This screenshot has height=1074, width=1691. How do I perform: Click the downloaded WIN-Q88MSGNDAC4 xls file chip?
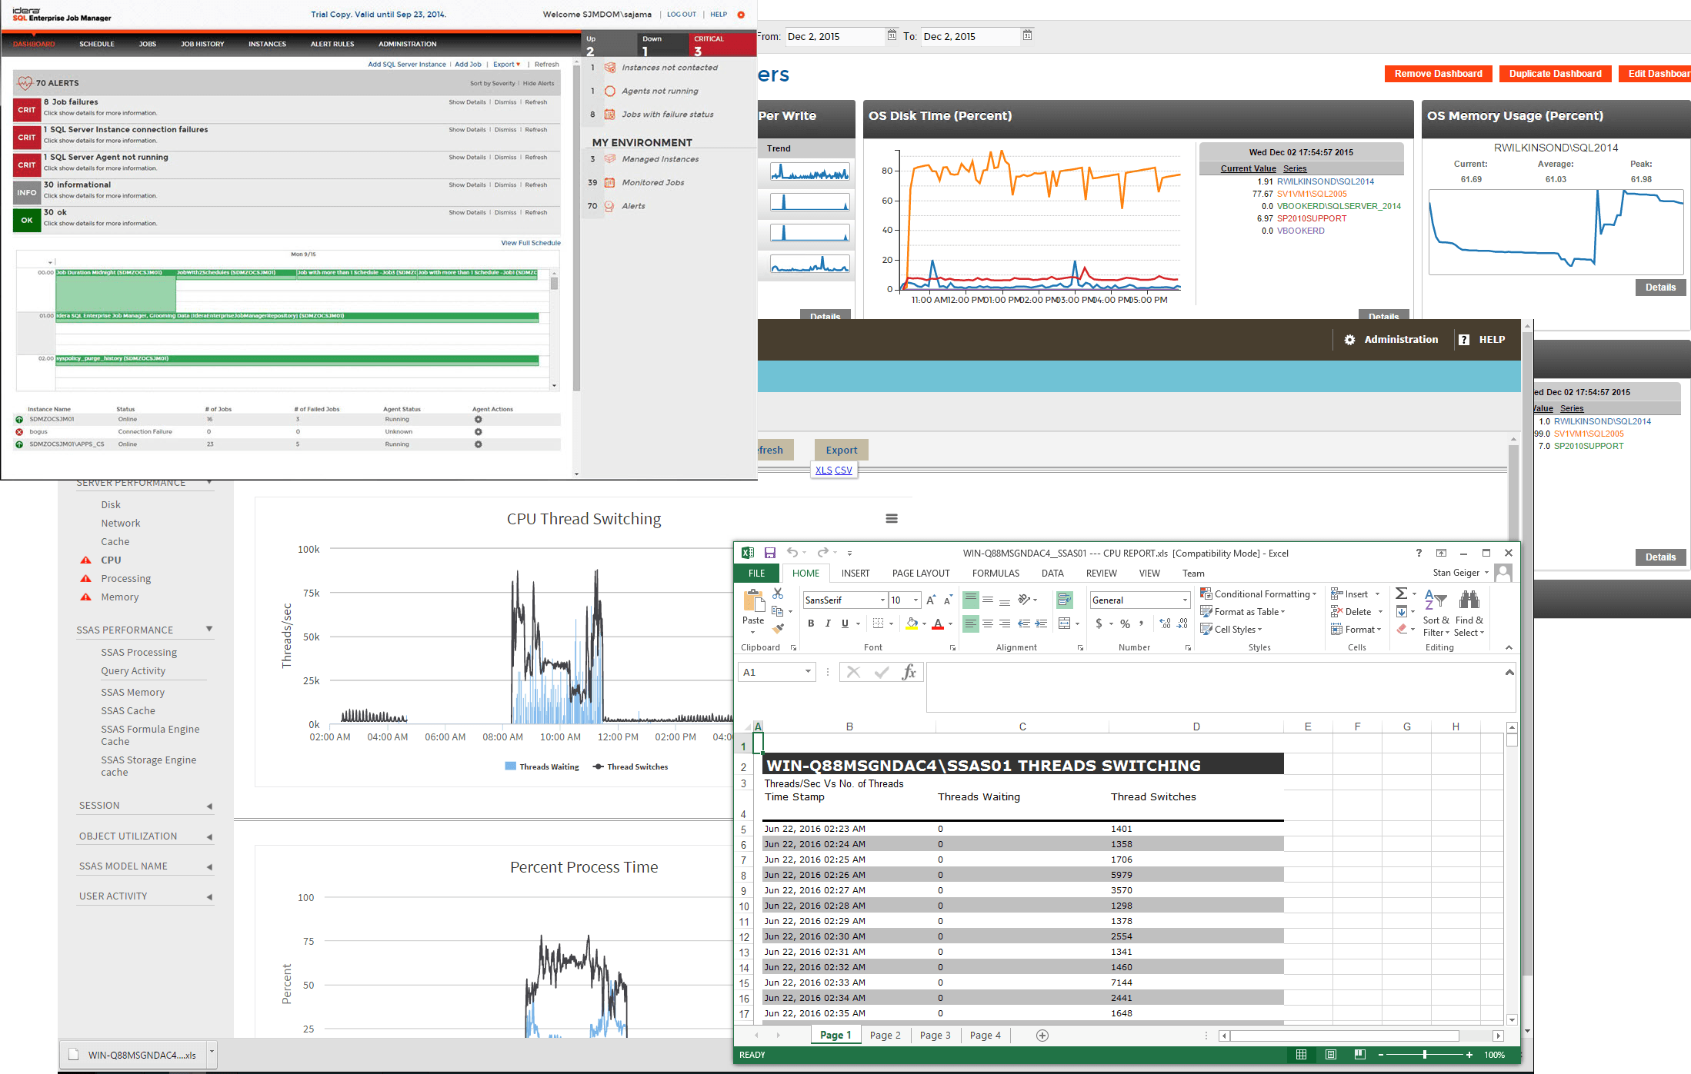tap(132, 1055)
